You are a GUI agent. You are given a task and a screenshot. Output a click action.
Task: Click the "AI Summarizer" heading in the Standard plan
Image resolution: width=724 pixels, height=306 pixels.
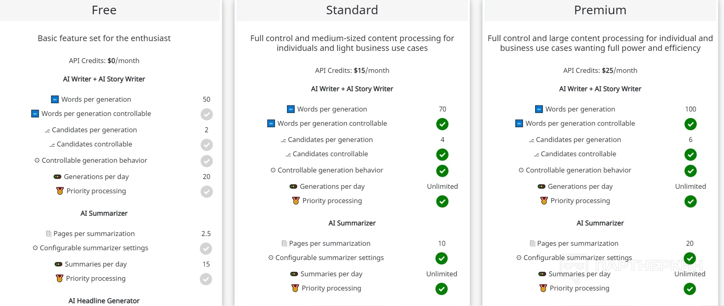point(352,223)
